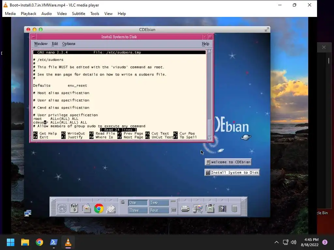This screenshot has width=334, height=250.
Task: Click the busy indicator light in CDE panel
Action: tap(174, 201)
